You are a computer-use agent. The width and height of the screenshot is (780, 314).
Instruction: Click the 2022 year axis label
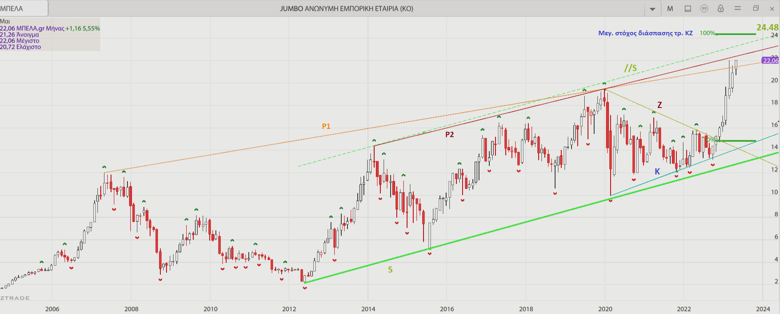[684, 309]
